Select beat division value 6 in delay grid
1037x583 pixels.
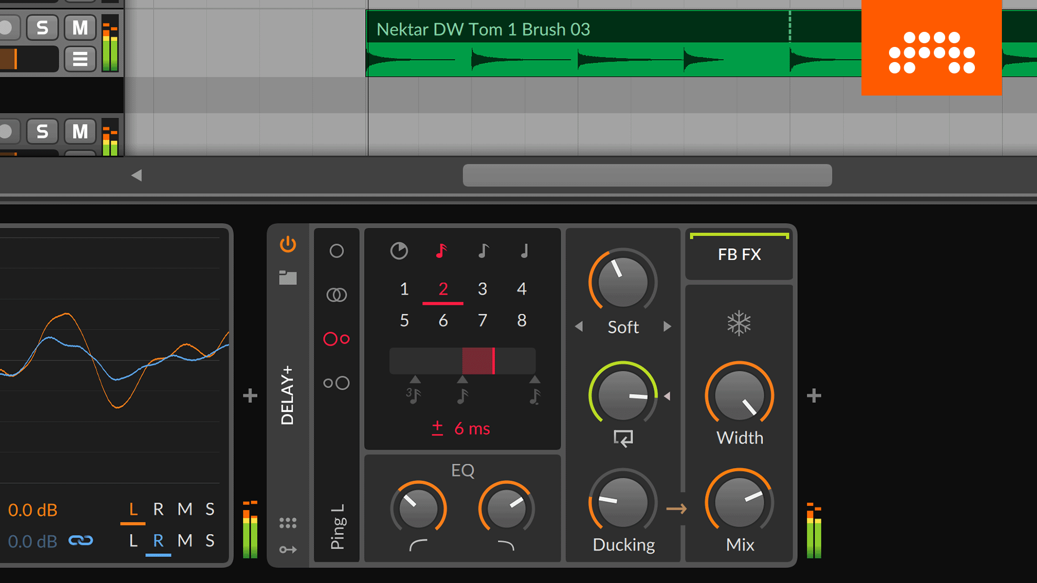(443, 320)
